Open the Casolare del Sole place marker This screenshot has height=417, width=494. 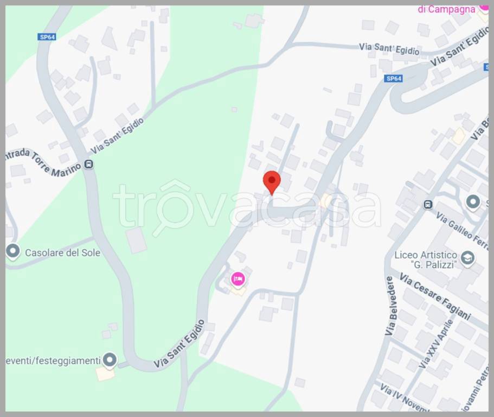13,252
